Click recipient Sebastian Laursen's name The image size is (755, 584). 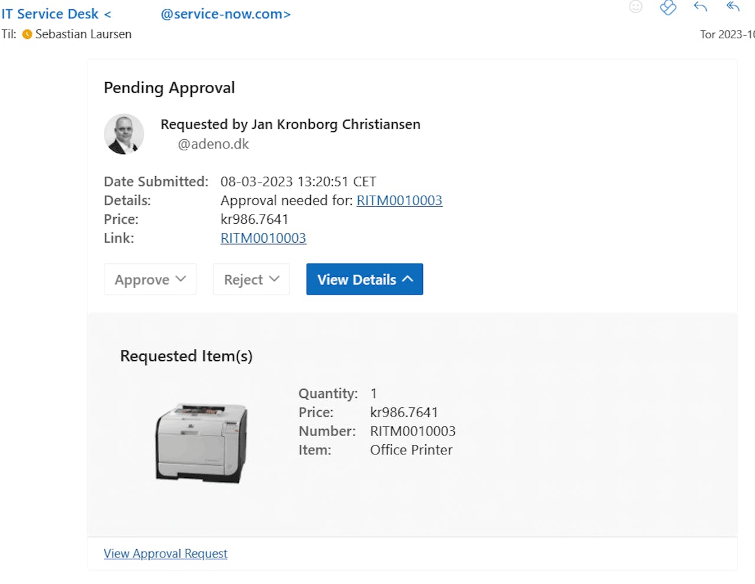click(x=83, y=34)
